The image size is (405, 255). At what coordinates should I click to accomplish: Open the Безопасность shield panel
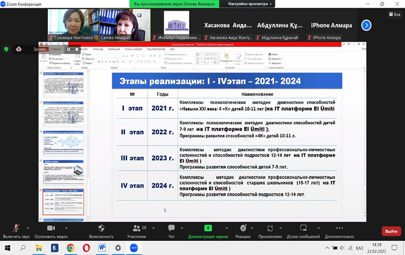coord(101,228)
